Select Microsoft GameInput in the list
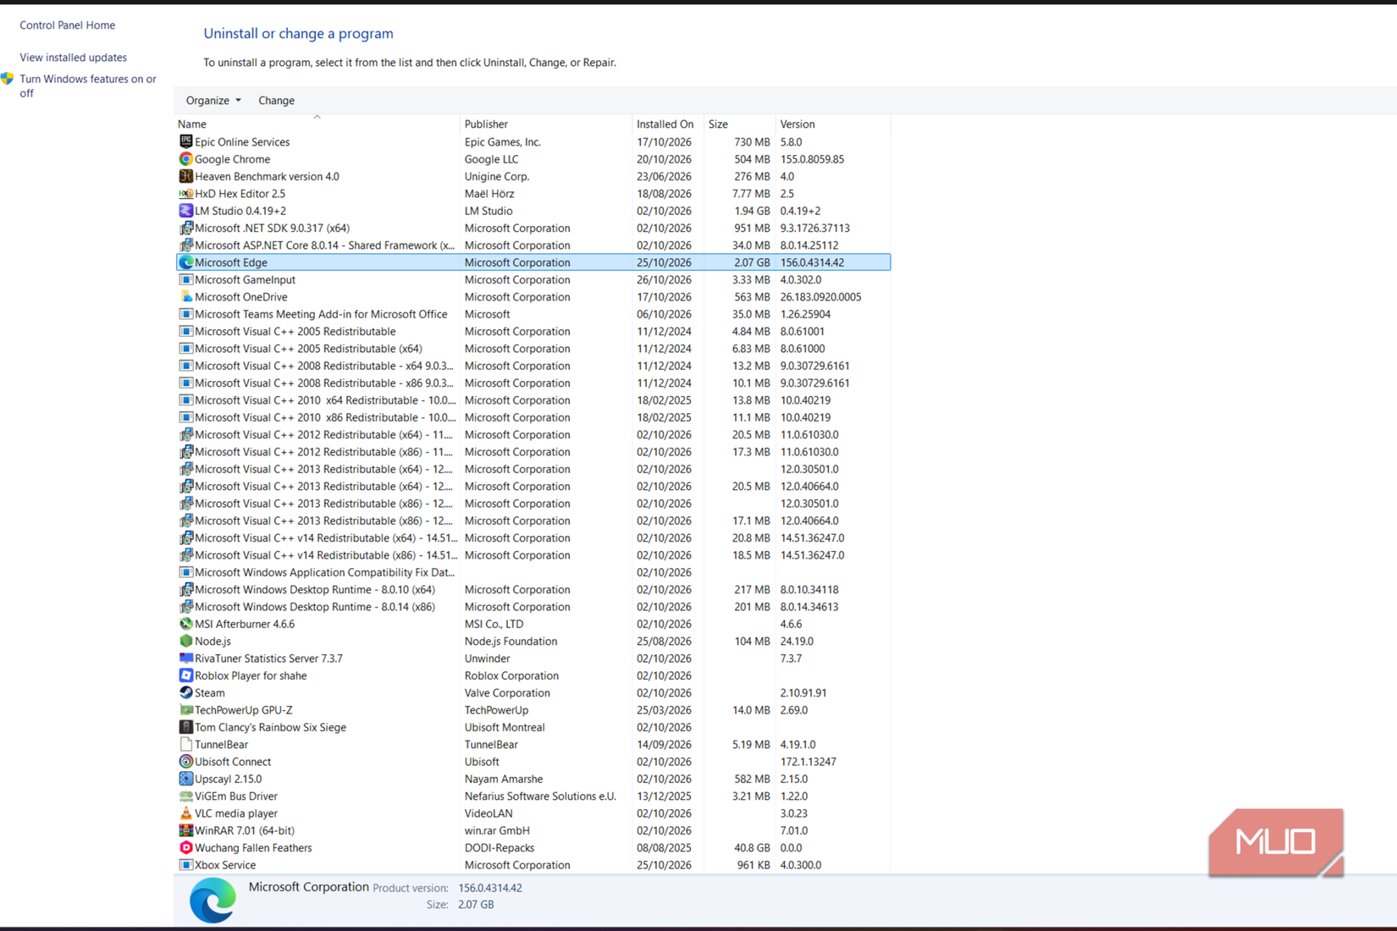Viewport: 1397px width, 931px height. [x=533, y=279]
